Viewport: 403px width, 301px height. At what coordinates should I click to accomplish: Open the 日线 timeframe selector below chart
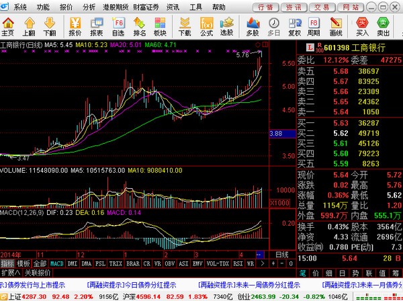pos(282,255)
